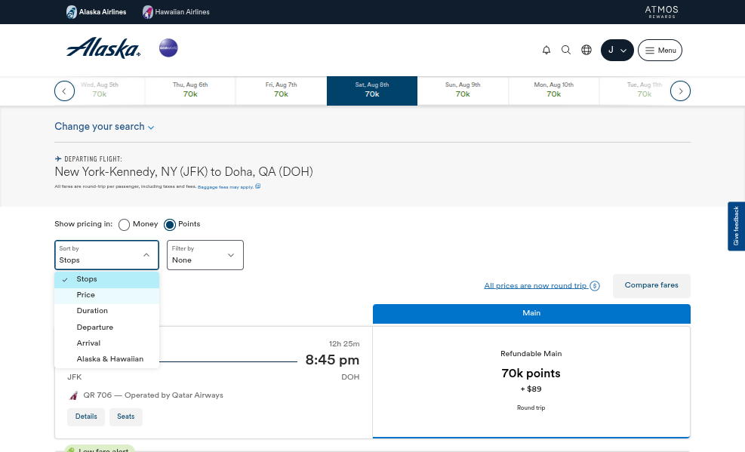The image size is (745, 452).
Task: Select the Thu, Aug 6th date tab
Action: coord(190,91)
